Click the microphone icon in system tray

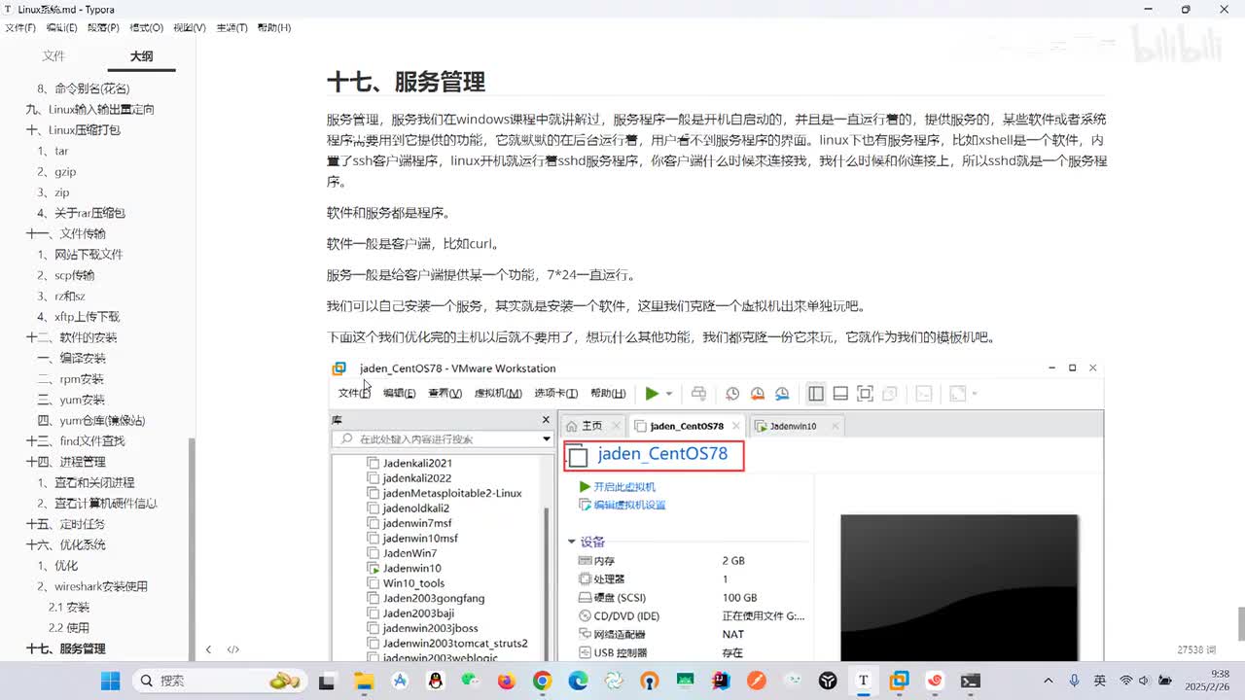click(x=1074, y=681)
